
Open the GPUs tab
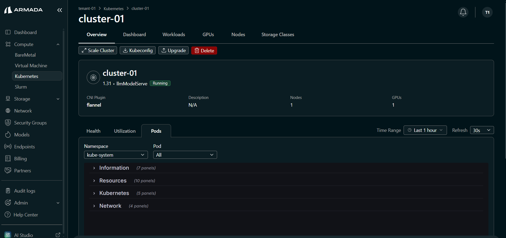click(x=208, y=35)
